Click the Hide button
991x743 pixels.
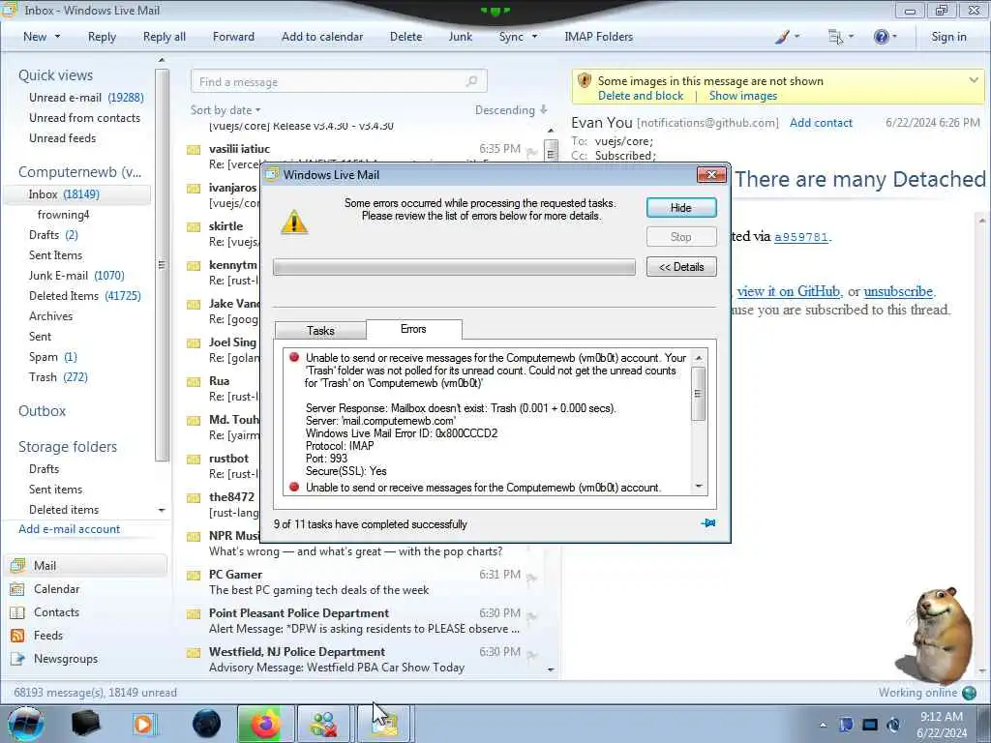[x=681, y=208]
